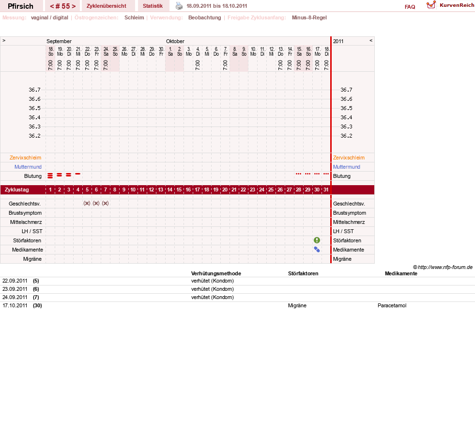Click the Verhütungsmethode column header
Viewport: 475px width, 428px height.
click(x=216, y=273)
